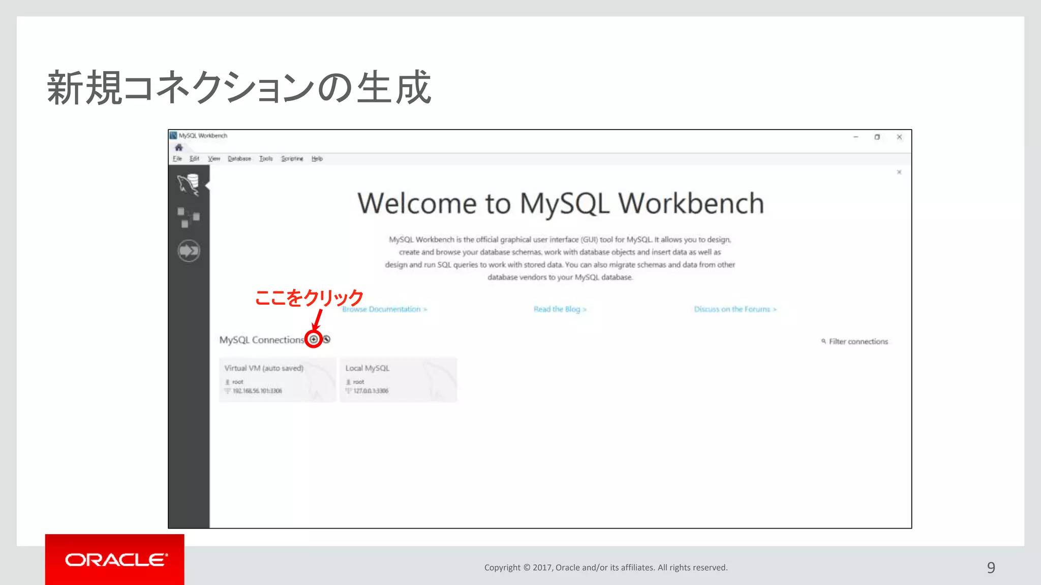Open the Scripting menu
Image resolution: width=1041 pixels, height=585 pixels.
click(292, 158)
